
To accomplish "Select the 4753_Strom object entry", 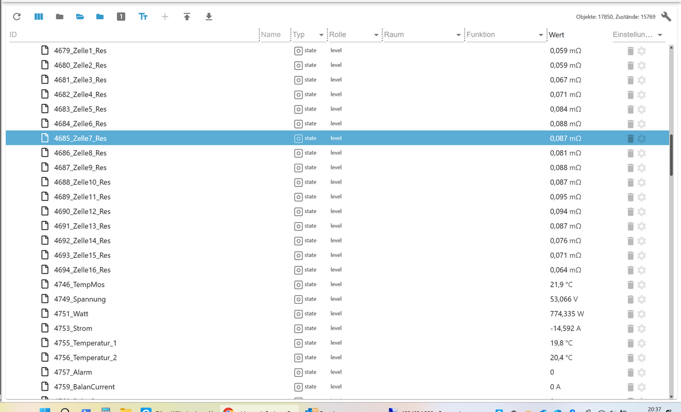I will click(73, 329).
